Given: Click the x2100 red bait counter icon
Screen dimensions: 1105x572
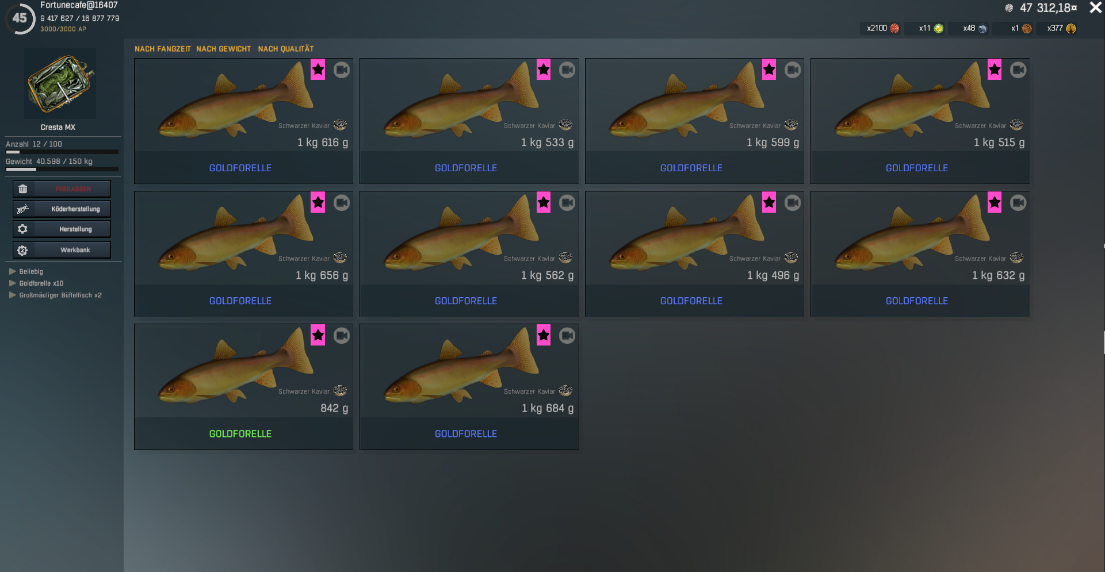Looking at the screenshot, I should (x=894, y=28).
